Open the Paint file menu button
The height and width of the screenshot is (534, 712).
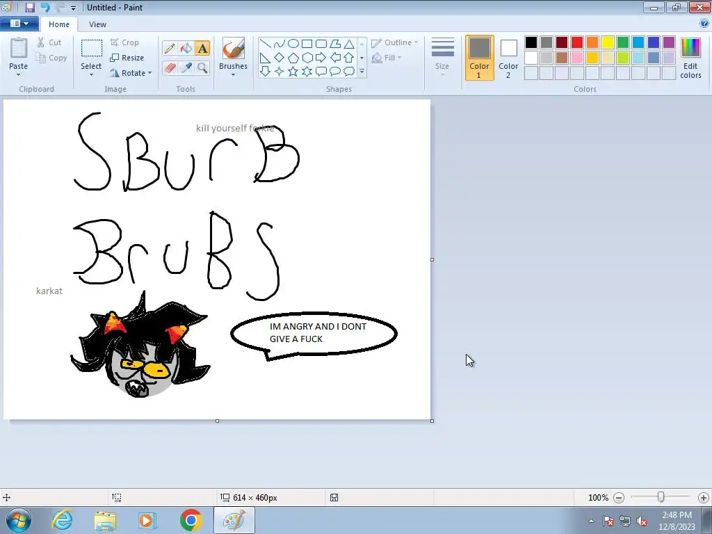click(19, 23)
